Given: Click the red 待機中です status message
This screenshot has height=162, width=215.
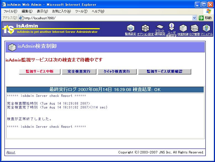Looking at the screenshot, I should point(54,60).
